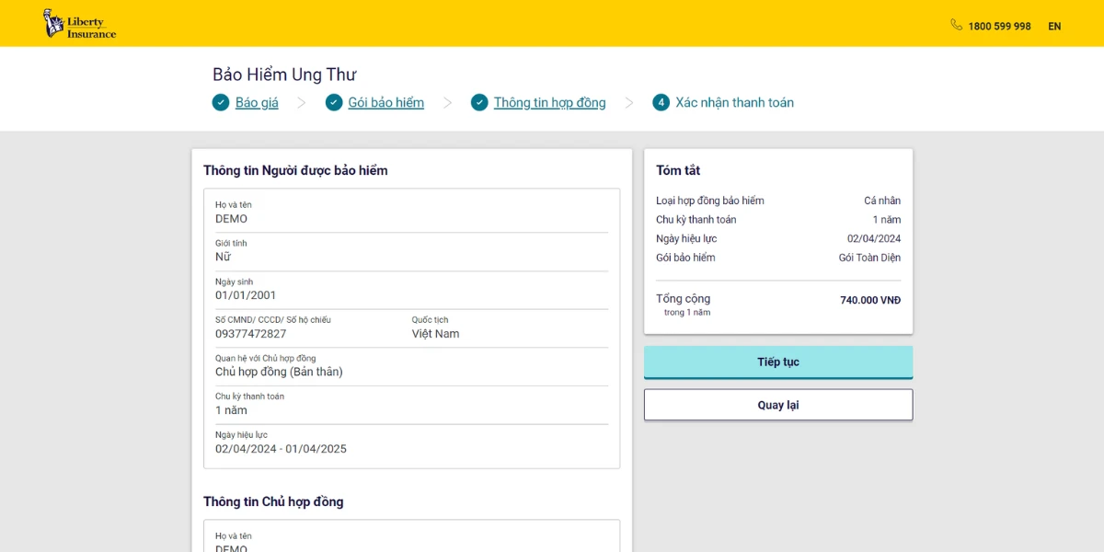
Task: Click the Giới tính field label
Action: pyautogui.click(x=231, y=243)
